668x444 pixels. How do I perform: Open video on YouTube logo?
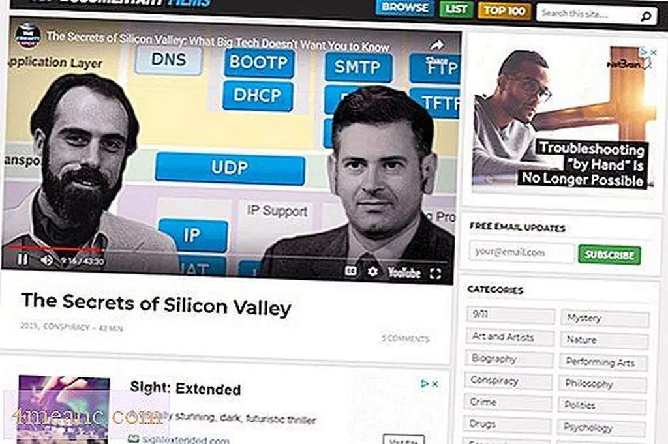[x=404, y=273]
